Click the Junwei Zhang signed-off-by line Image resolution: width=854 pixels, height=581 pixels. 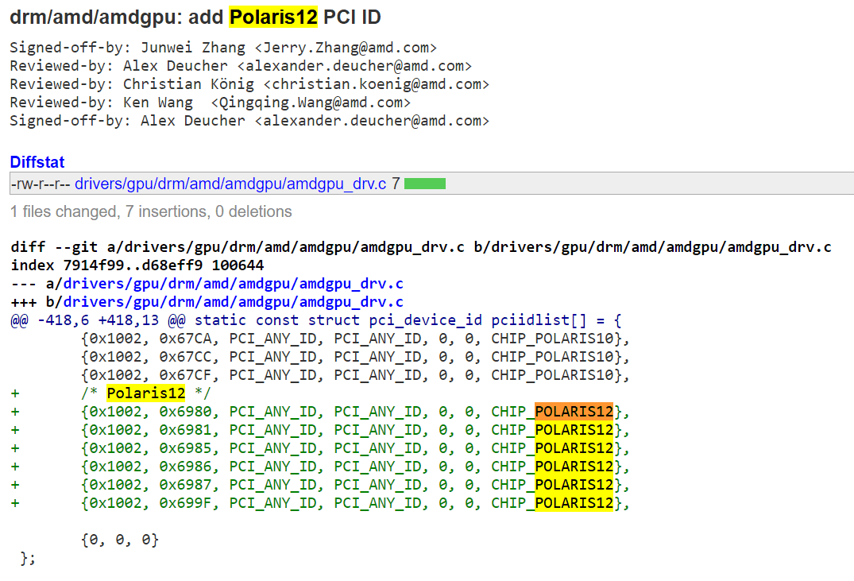(x=223, y=48)
